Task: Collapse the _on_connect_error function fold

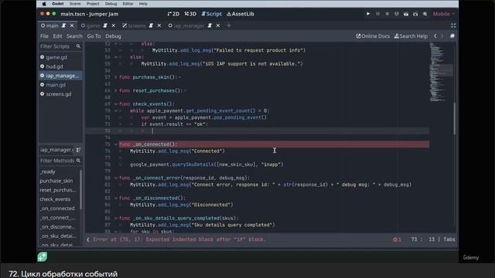Action: tap(115, 178)
